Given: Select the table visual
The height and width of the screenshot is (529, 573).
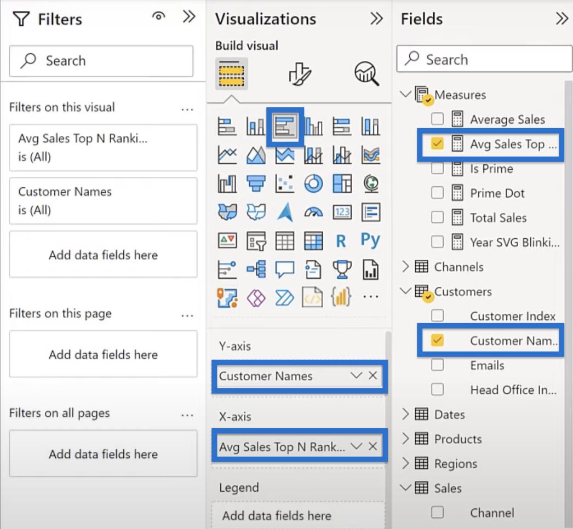Looking at the screenshot, I should (285, 241).
